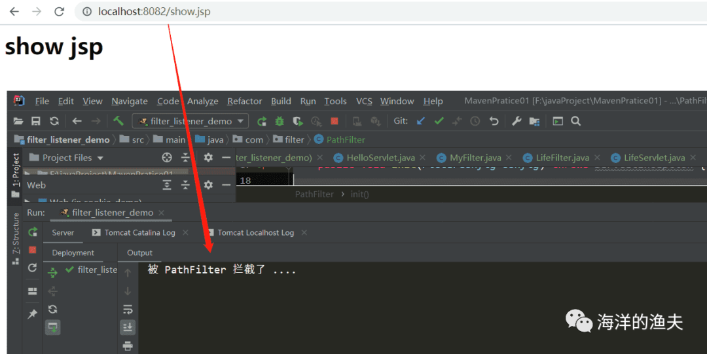Toggle Scroll to End icon in Output
707x354 pixels.
click(x=128, y=327)
